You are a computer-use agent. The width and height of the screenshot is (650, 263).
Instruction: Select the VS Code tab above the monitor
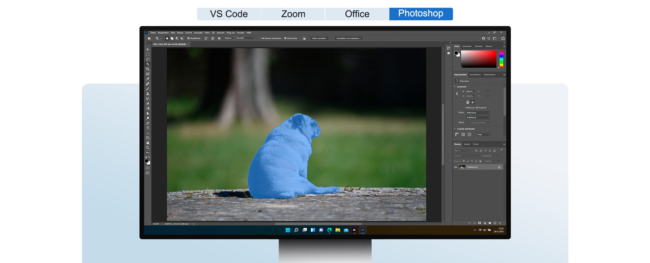point(229,14)
